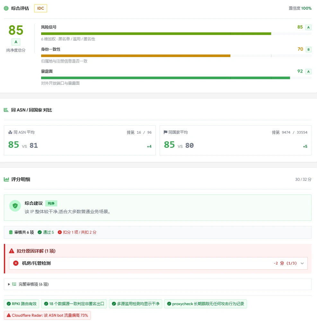Click the red cross icon on 机房/托管检测 row
This screenshot has width=317, height=325.
coord(16,263)
